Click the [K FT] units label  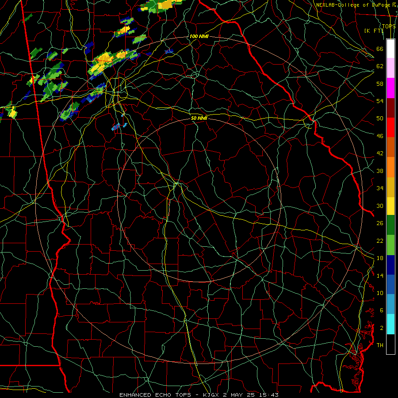[x=374, y=31]
